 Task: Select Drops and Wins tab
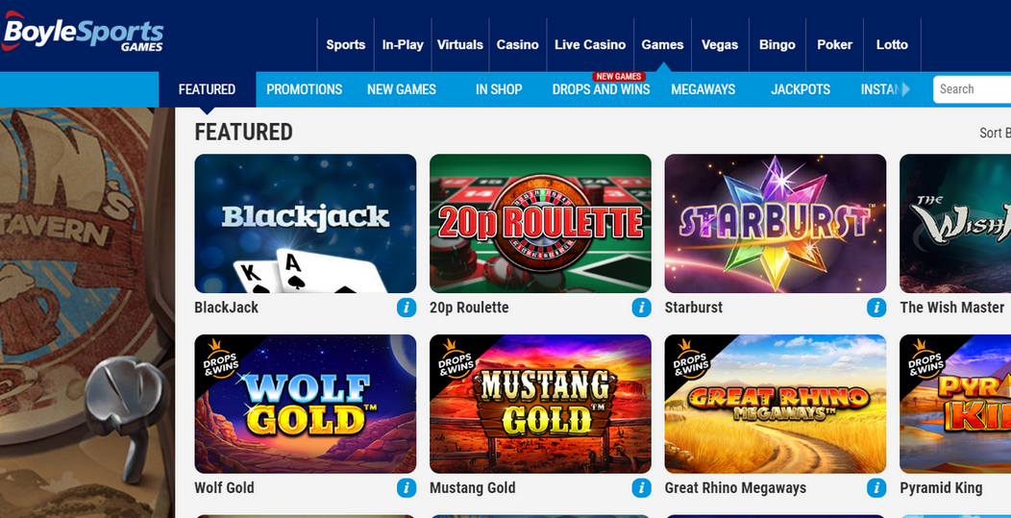pos(601,89)
